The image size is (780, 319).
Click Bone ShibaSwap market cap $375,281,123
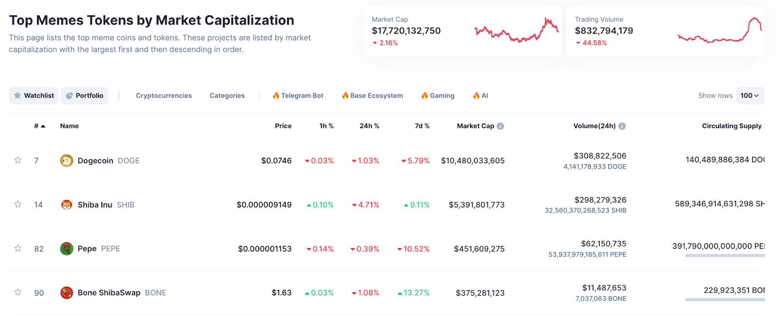click(480, 293)
